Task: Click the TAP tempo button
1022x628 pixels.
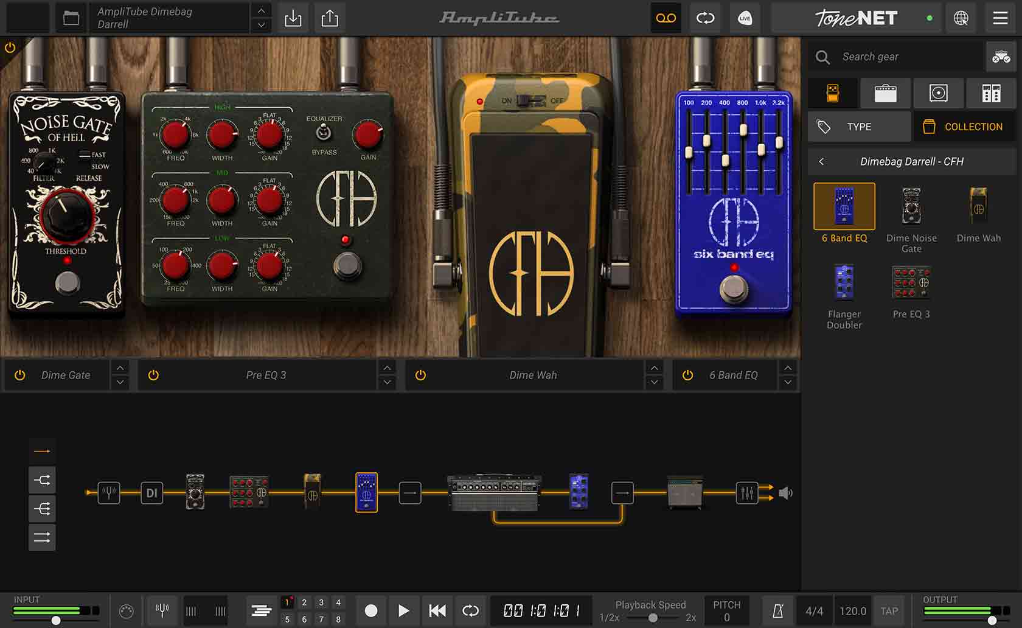Action: point(889,611)
